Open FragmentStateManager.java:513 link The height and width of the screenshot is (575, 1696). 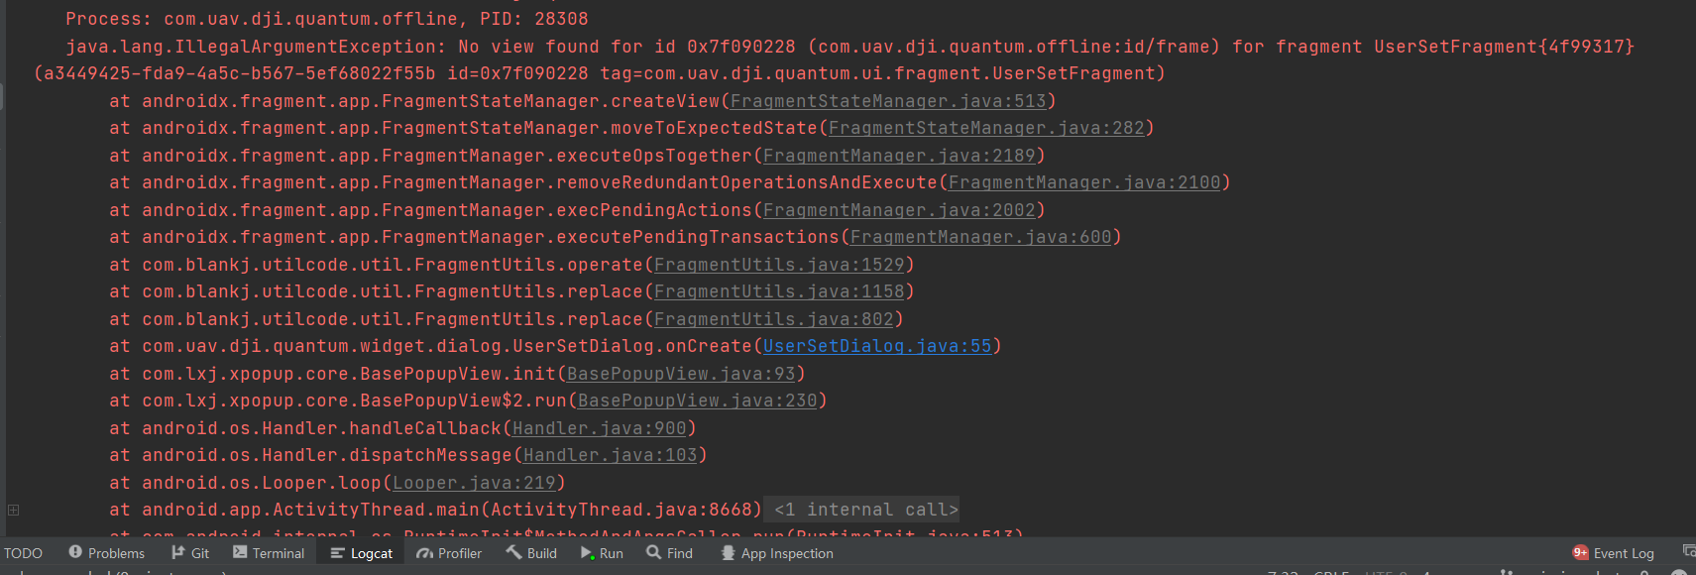[x=888, y=101]
